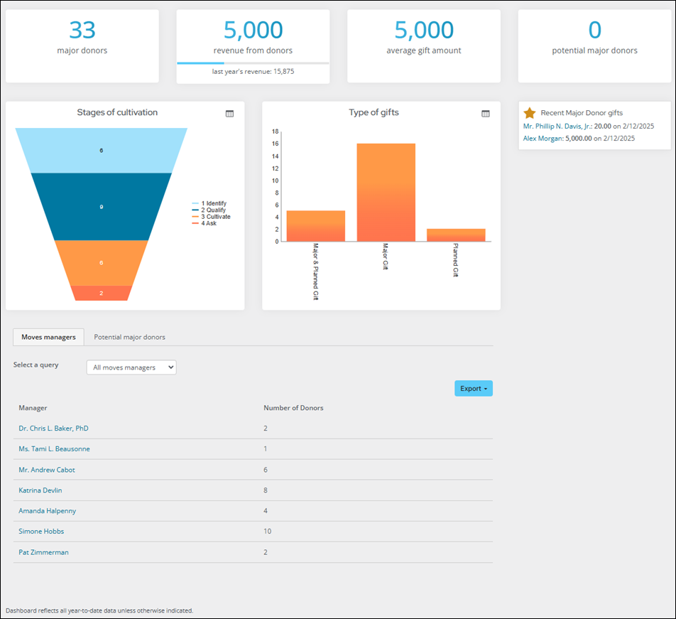This screenshot has height=619, width=676.
Task: Click the orange Cultivate funnel segment showing 6
Action: [102, 263]
